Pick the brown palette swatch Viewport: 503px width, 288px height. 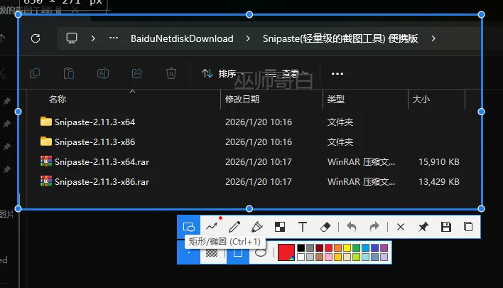coord(319,257)
